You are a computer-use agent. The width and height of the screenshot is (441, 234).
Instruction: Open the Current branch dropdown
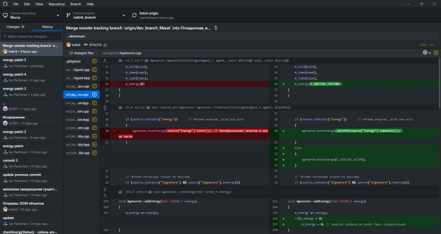(x=96, y=16)
